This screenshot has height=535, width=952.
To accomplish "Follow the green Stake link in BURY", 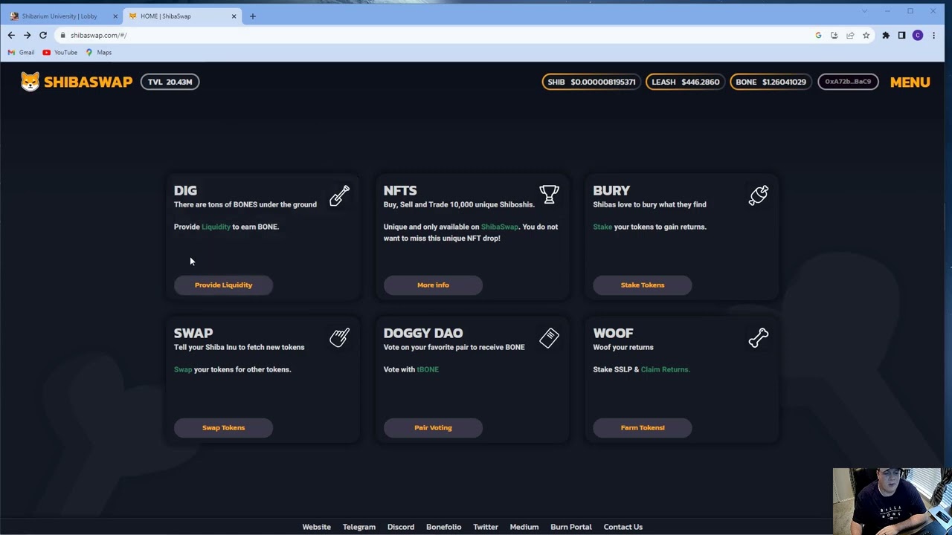I will 602,227.
